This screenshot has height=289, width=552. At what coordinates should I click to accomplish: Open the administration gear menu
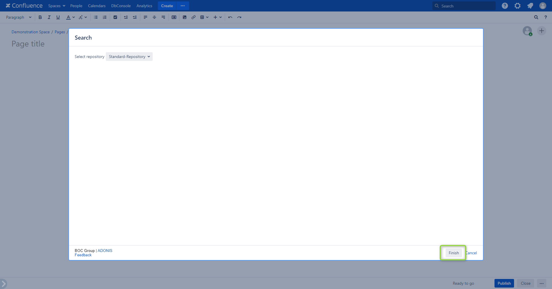pos(517,6)
